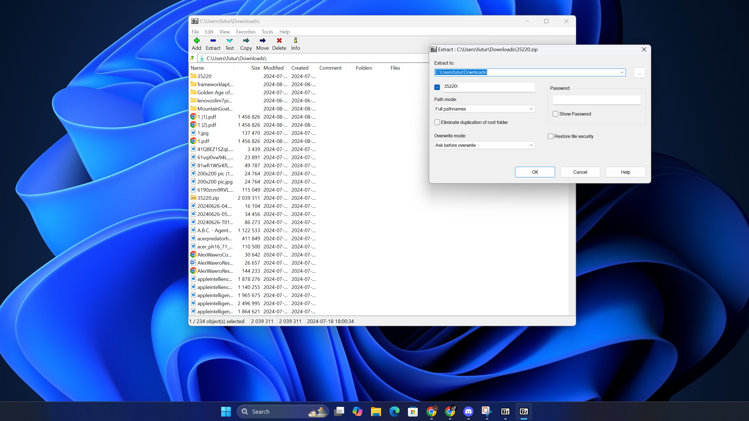Open Tools menu in 7-Zip

(267, 32)
